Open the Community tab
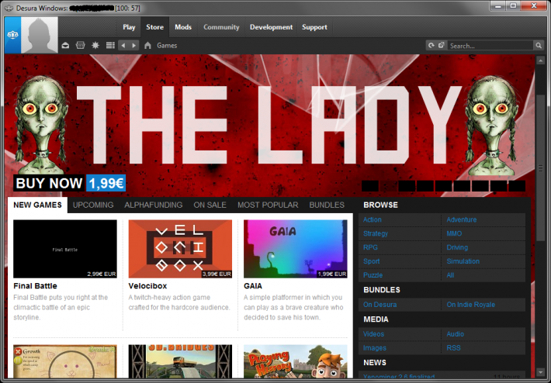Screen dimensions: 551x383 pos(221,27)
